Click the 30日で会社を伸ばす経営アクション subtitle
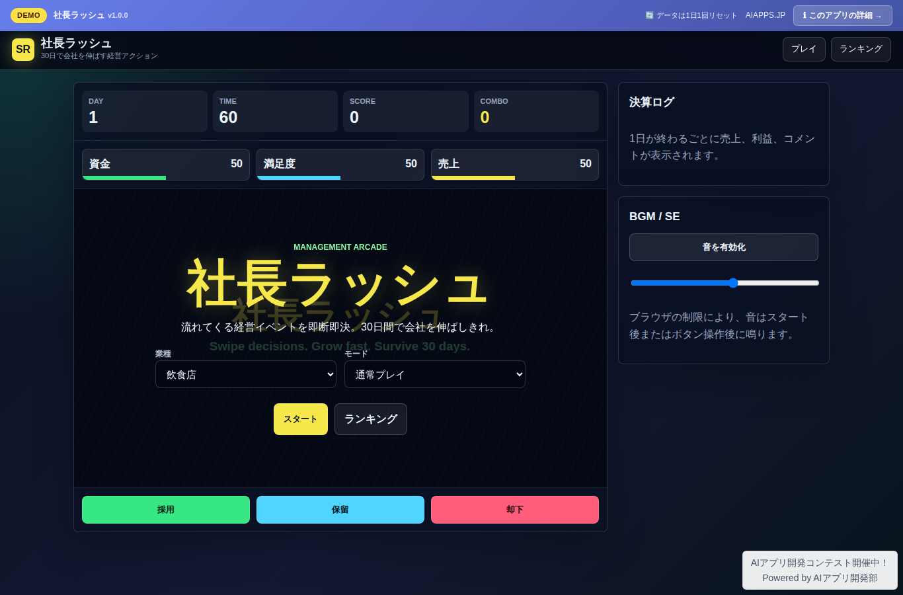Image resolution: width=903 pixels, height=595 pixels. pos(99,56)
